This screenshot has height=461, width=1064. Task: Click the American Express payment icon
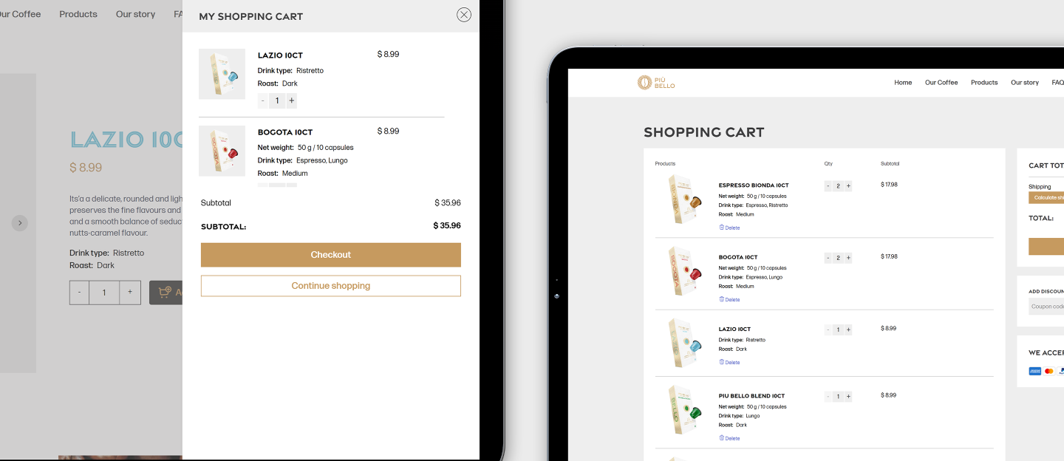(1034, 371)
